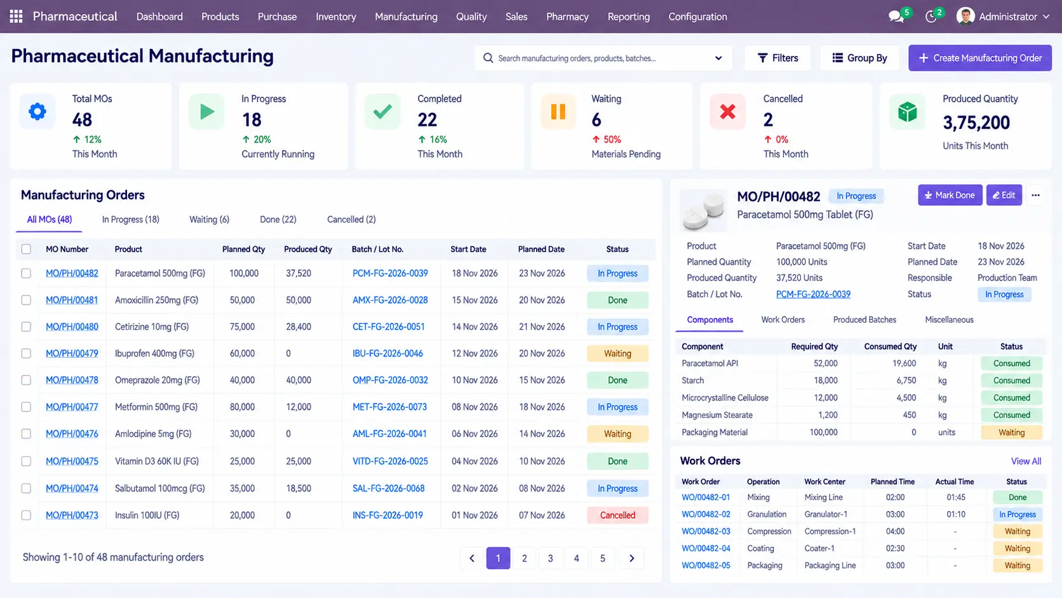The image size is (1062, 598).
Task: Open the Filters menu
Action: (x=777, y=58)
